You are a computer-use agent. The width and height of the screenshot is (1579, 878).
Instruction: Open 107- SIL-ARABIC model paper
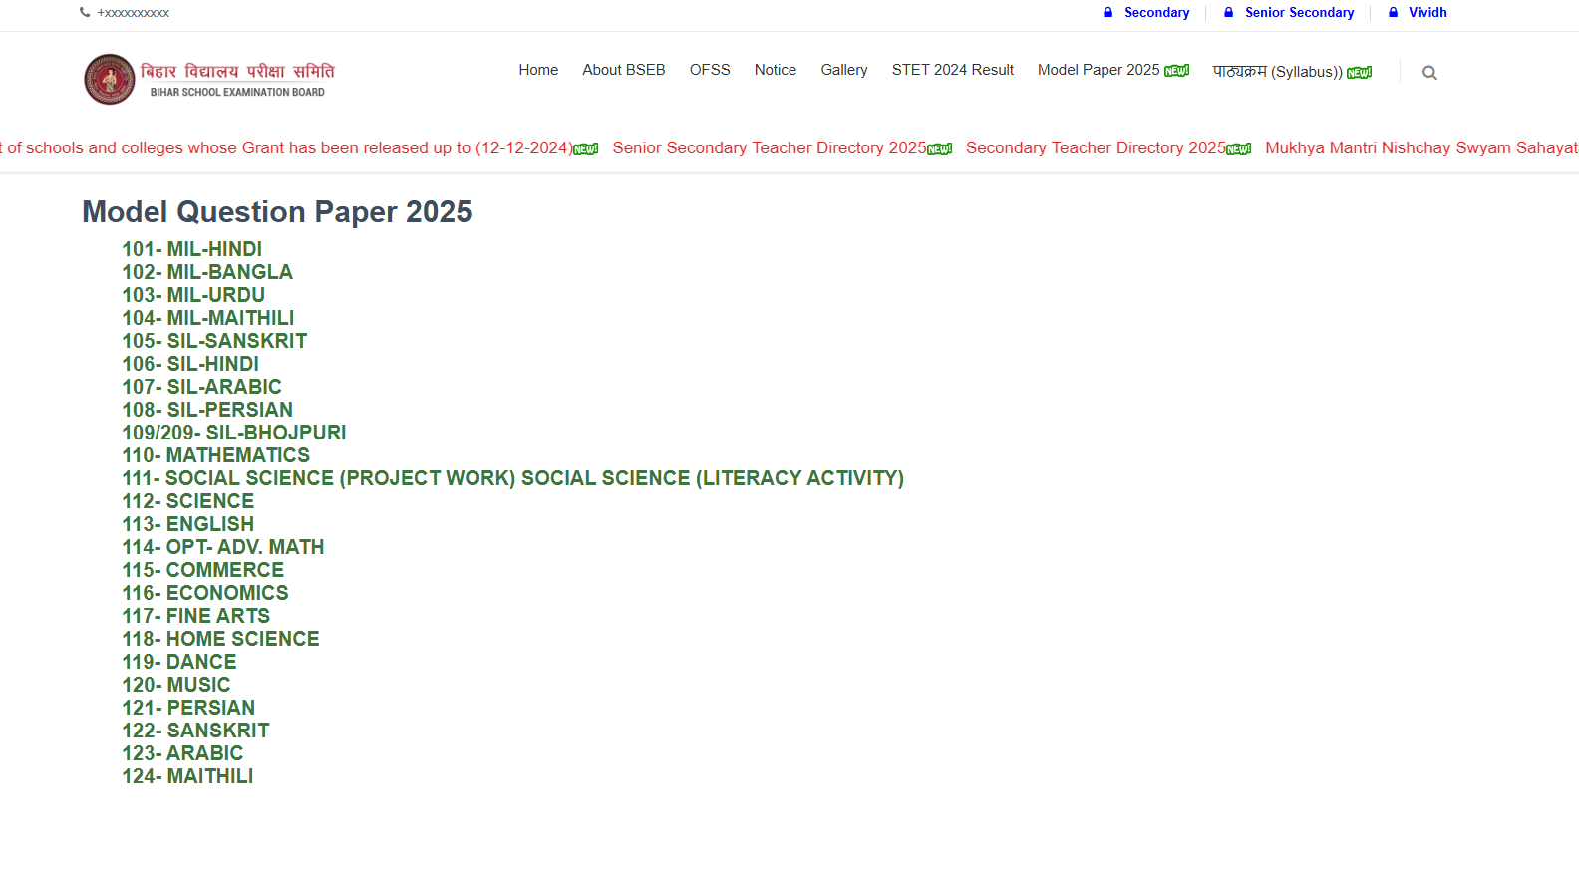tap(202, 387)
